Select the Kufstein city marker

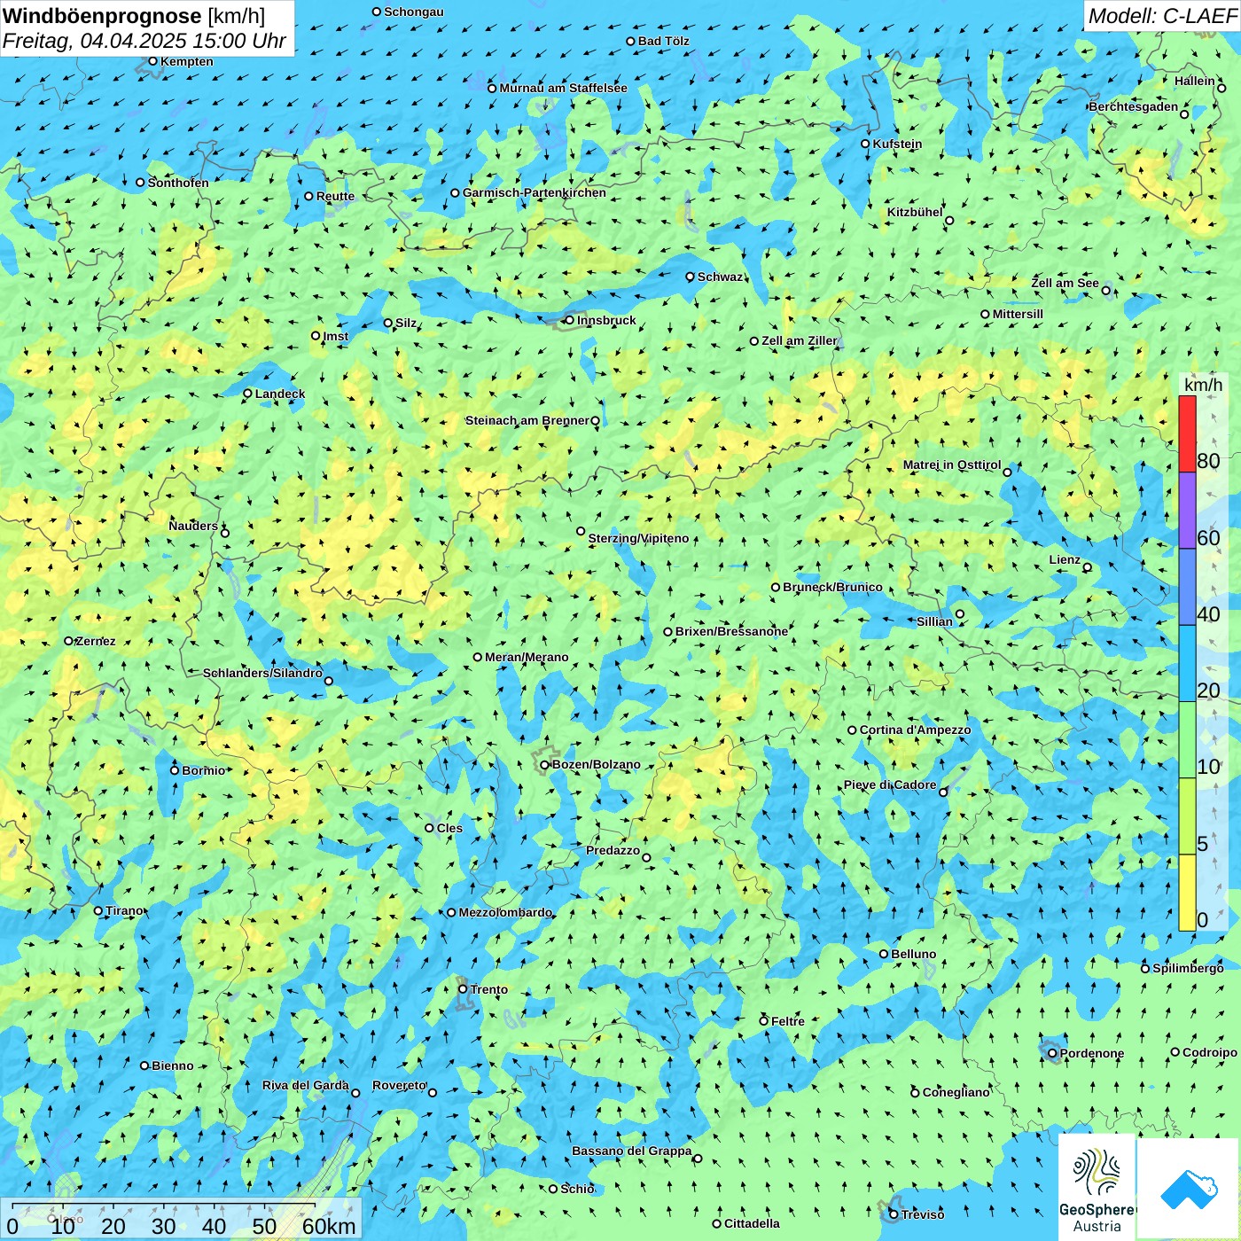pyautogui.click(x=865, y=144)
